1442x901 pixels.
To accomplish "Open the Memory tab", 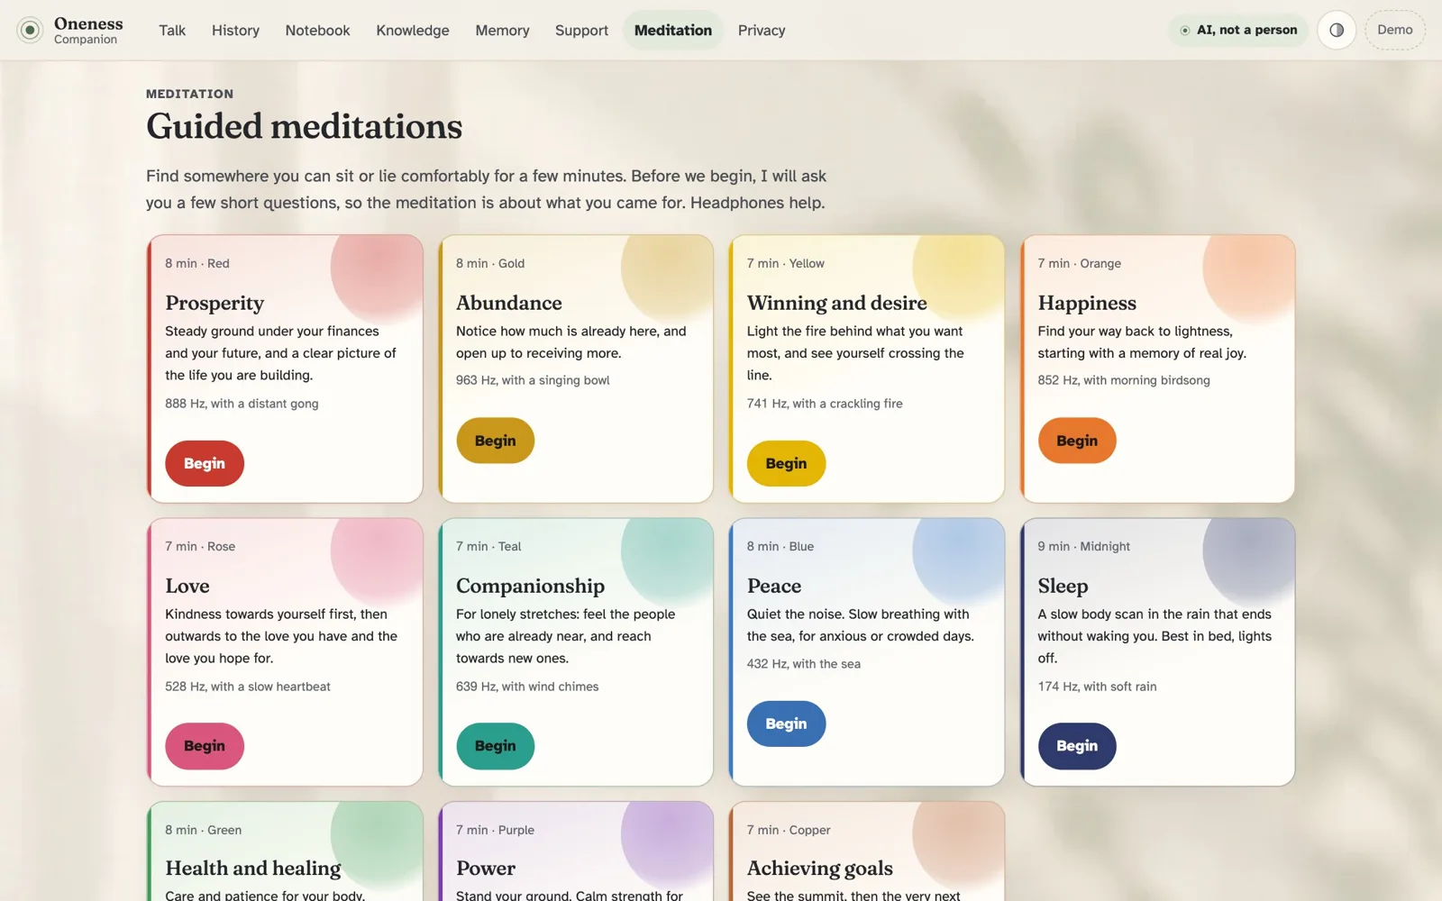I will [x=502, y=31].
